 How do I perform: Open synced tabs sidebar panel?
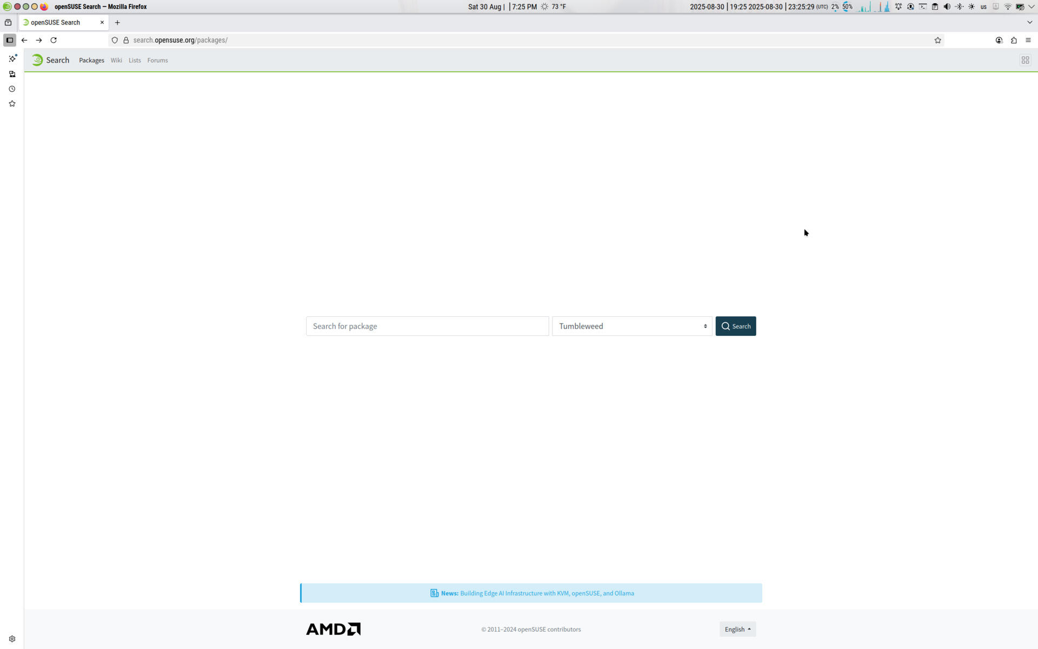pos(12,74)
